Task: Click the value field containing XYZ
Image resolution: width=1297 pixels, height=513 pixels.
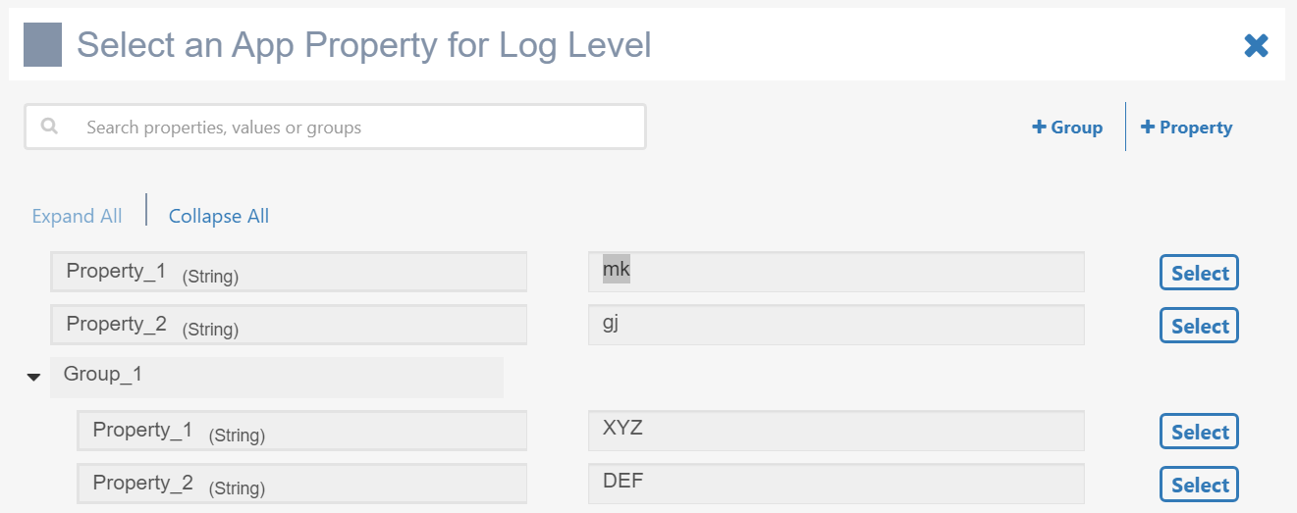Action: (835, 431)
